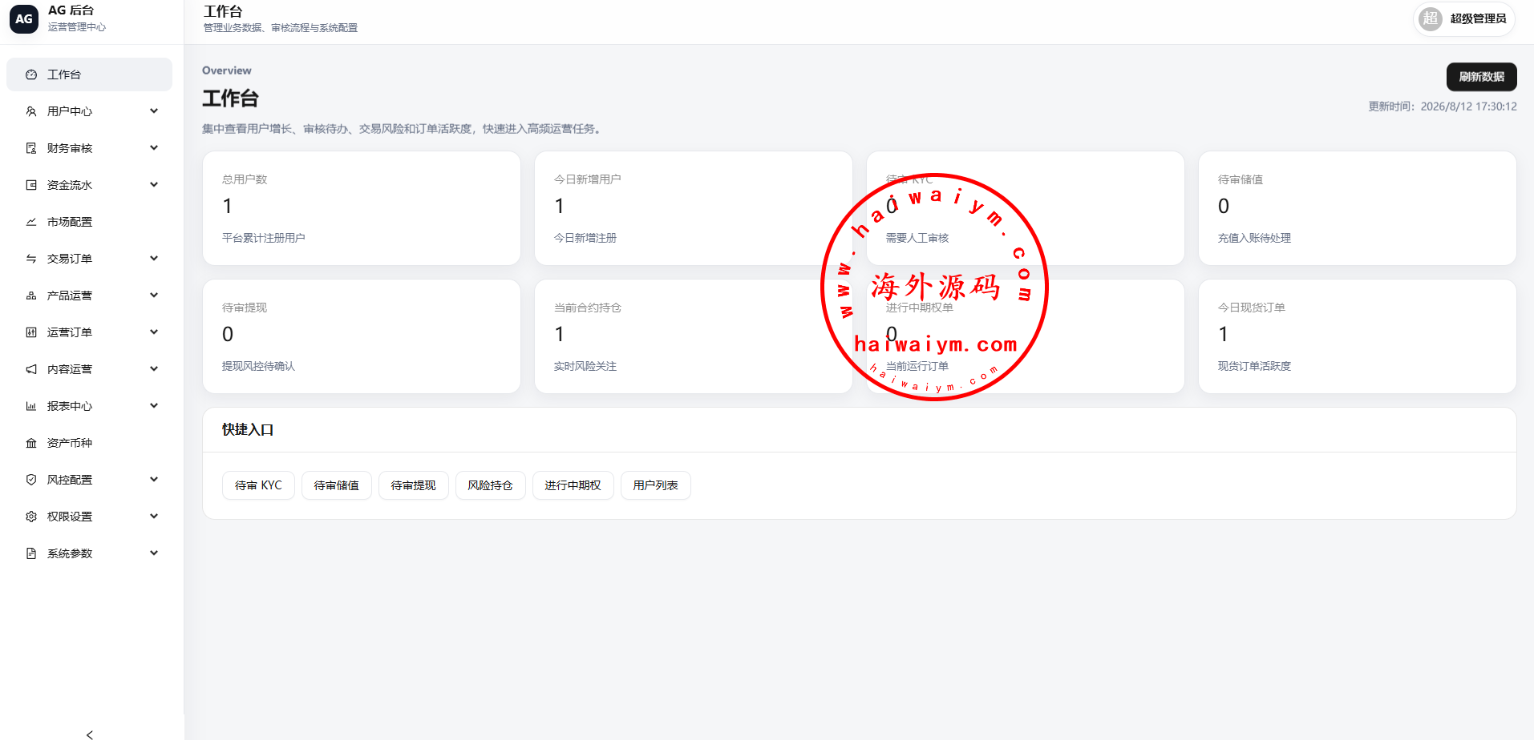Open the 风险持仓 quick entry
This screenshot has height=740, width=1534.
point(491,485)
